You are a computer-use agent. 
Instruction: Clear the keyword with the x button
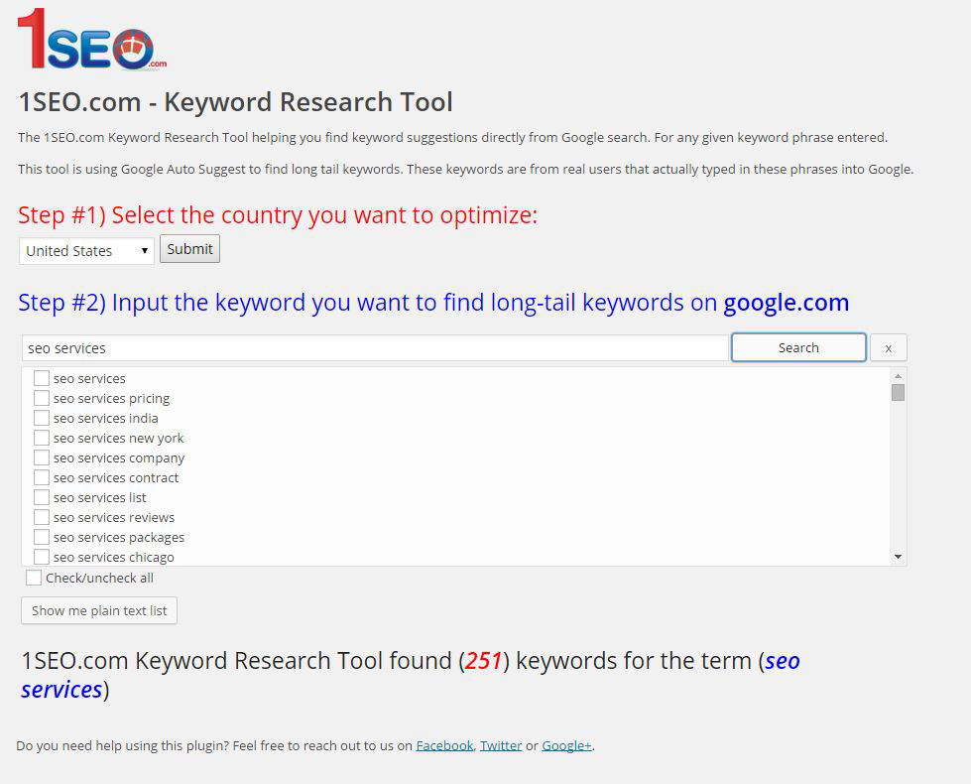coord(888,347)
